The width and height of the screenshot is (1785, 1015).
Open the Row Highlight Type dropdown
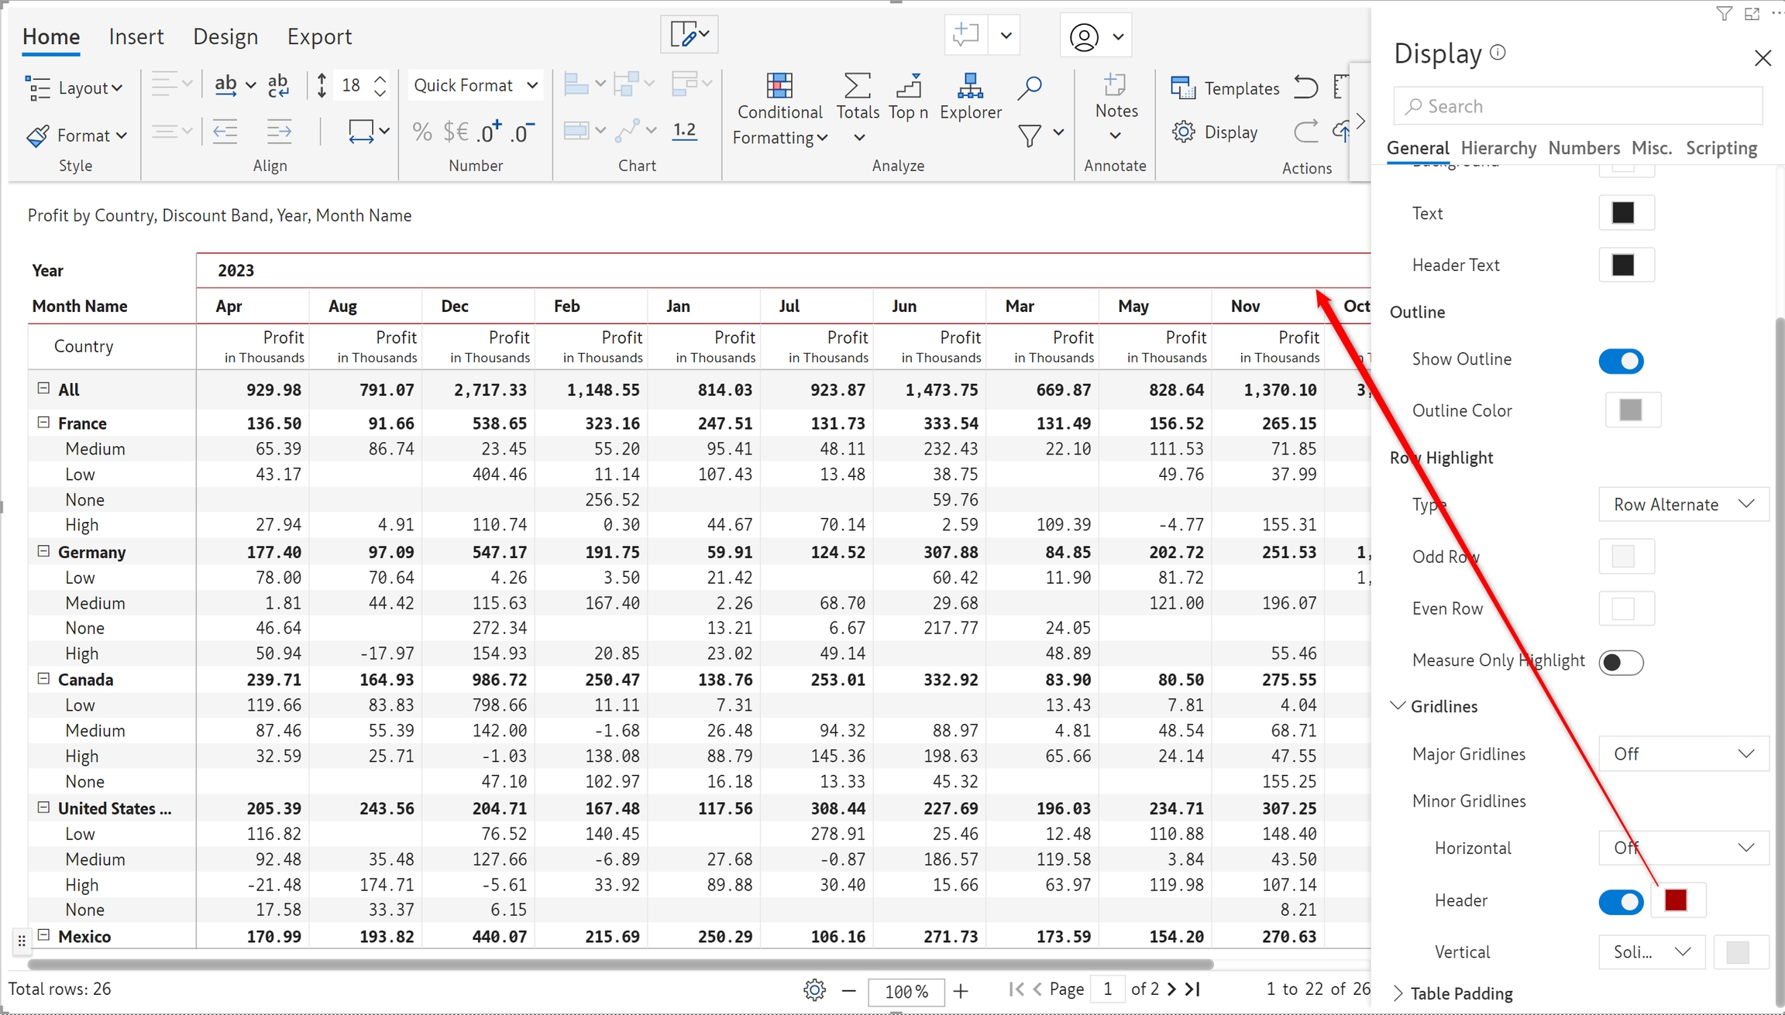(x=1683, y=505)
